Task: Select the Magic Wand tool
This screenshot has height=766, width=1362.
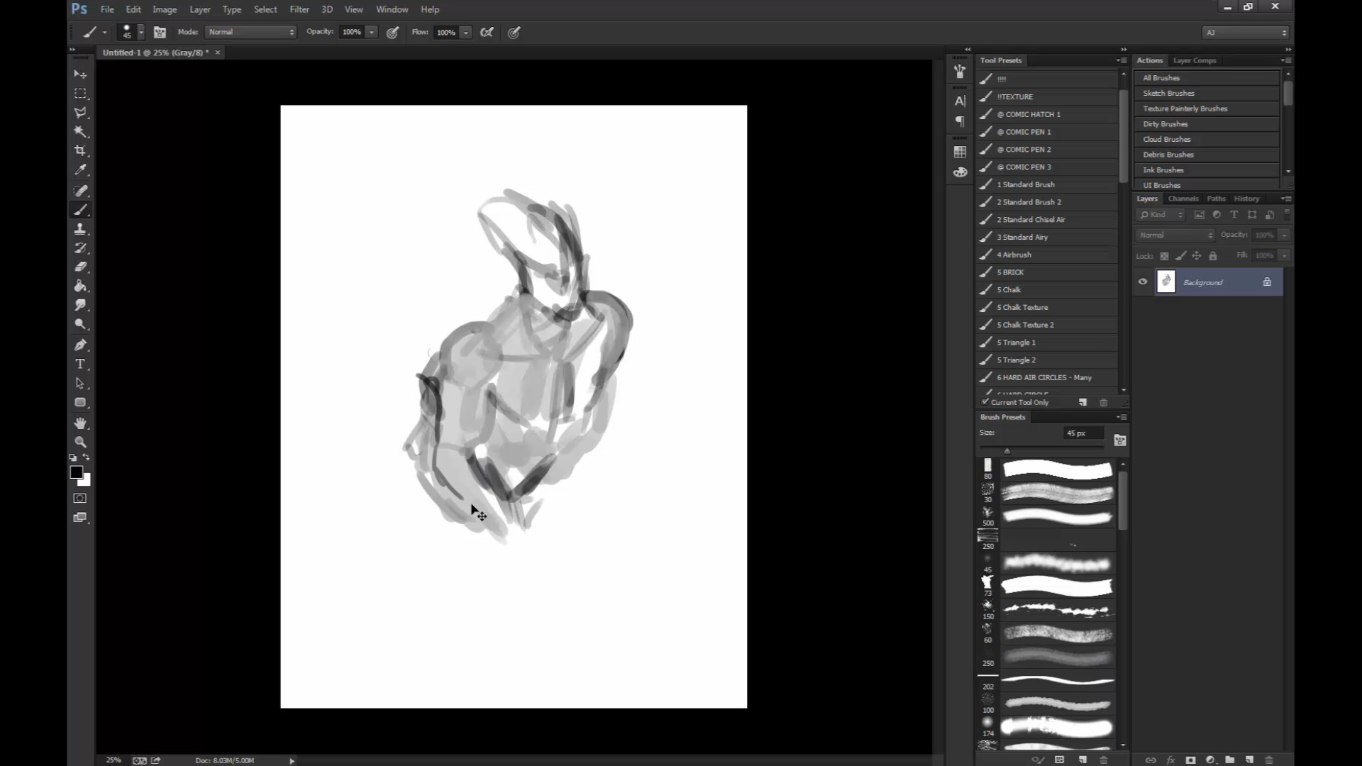Action: click(80, 132)
